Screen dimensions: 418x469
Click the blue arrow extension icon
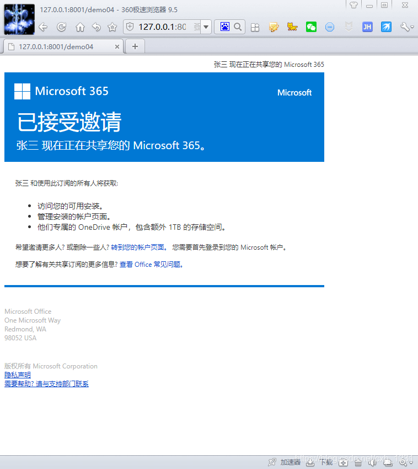[386, 27]
